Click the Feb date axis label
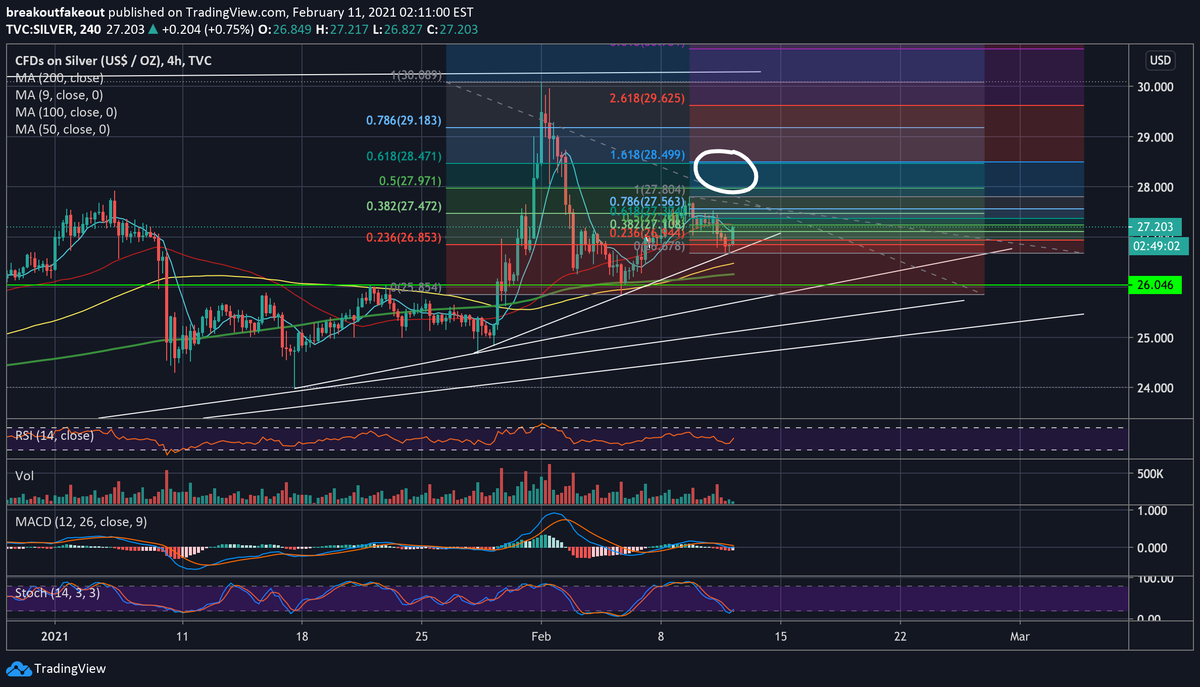1200x687 pixels. [541, 637]
